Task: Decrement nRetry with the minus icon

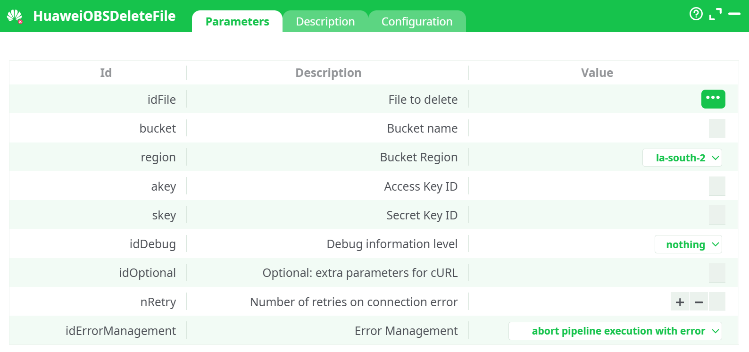Action: pos(699,302)
